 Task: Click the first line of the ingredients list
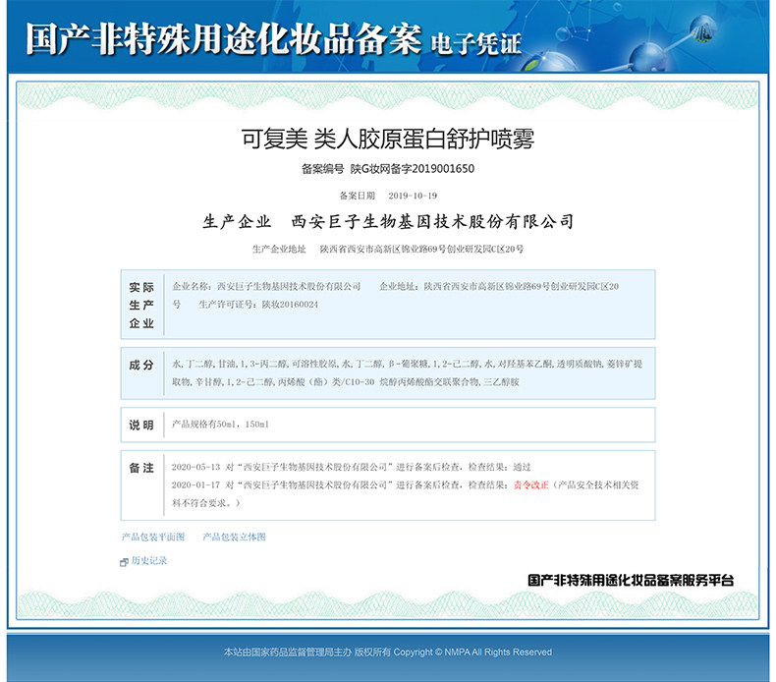pos(408,364)
